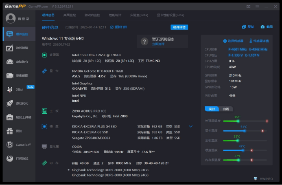The width and height of the screenshot is (282, 185).
Task: Click the Intel Core Ultra 7 265K text
Action: pyautogui.click(x=96, y=55)
